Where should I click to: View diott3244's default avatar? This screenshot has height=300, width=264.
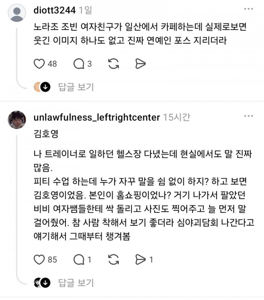coord(17,12)
